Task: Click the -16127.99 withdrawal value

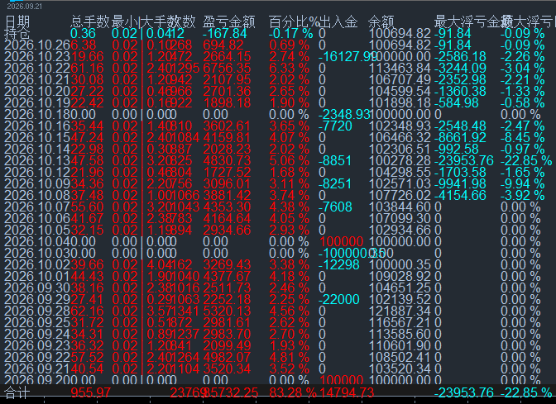Action: tap(347, 57)
